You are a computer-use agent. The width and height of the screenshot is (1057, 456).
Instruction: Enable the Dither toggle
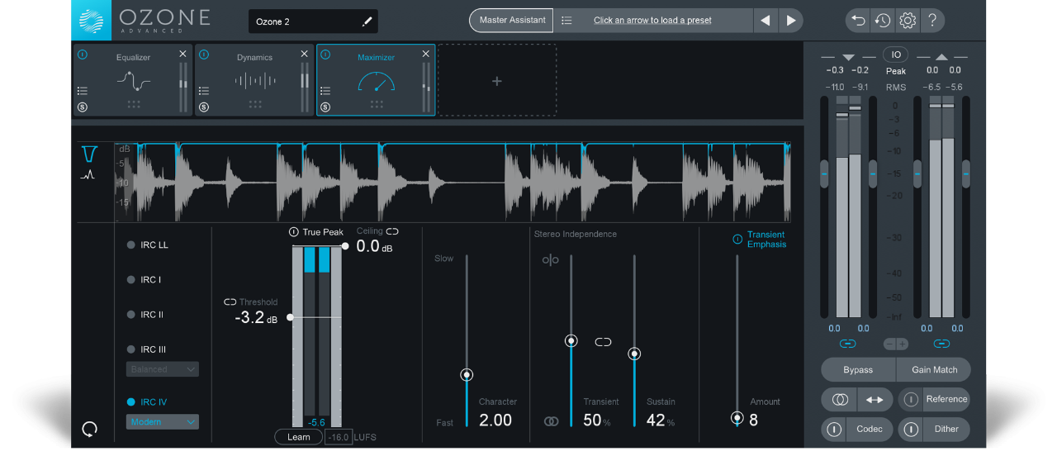pos(912,430)
